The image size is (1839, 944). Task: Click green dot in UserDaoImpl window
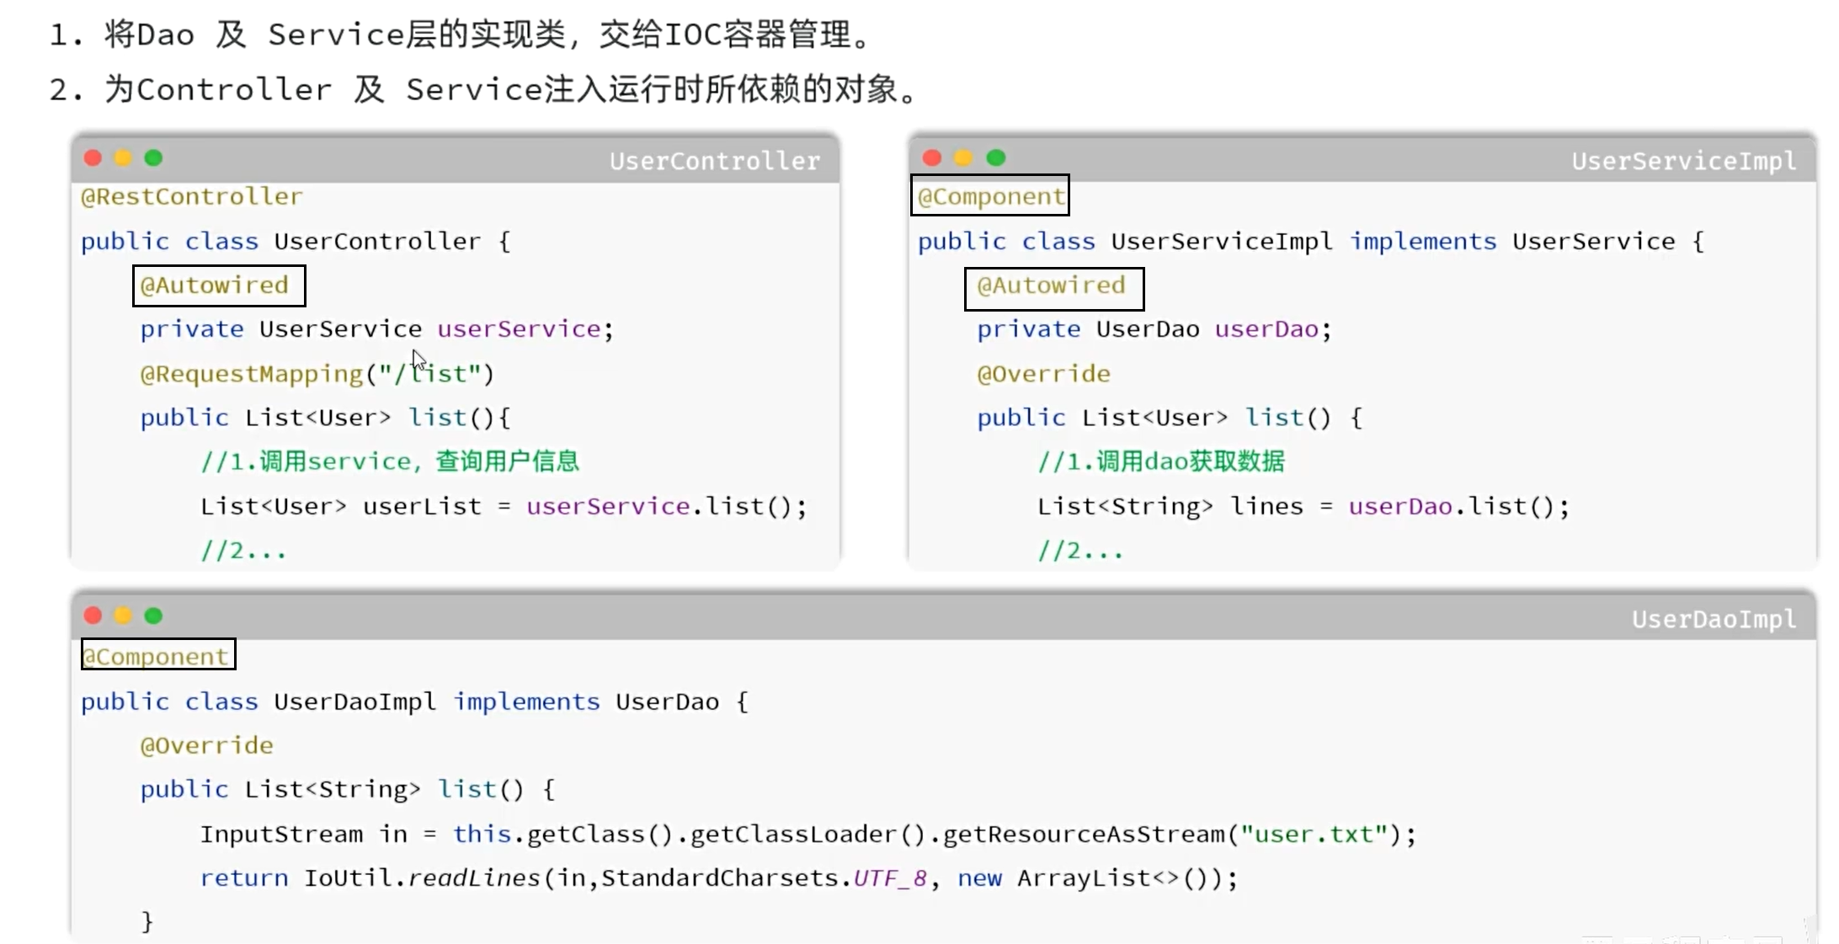[153, 616]
